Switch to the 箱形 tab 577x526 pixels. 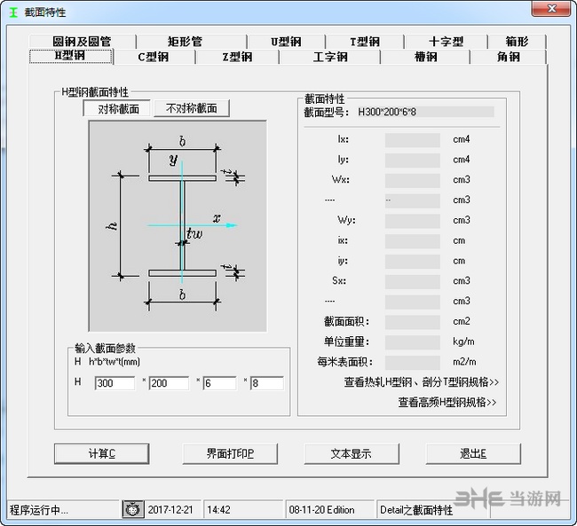click(517, 41)
